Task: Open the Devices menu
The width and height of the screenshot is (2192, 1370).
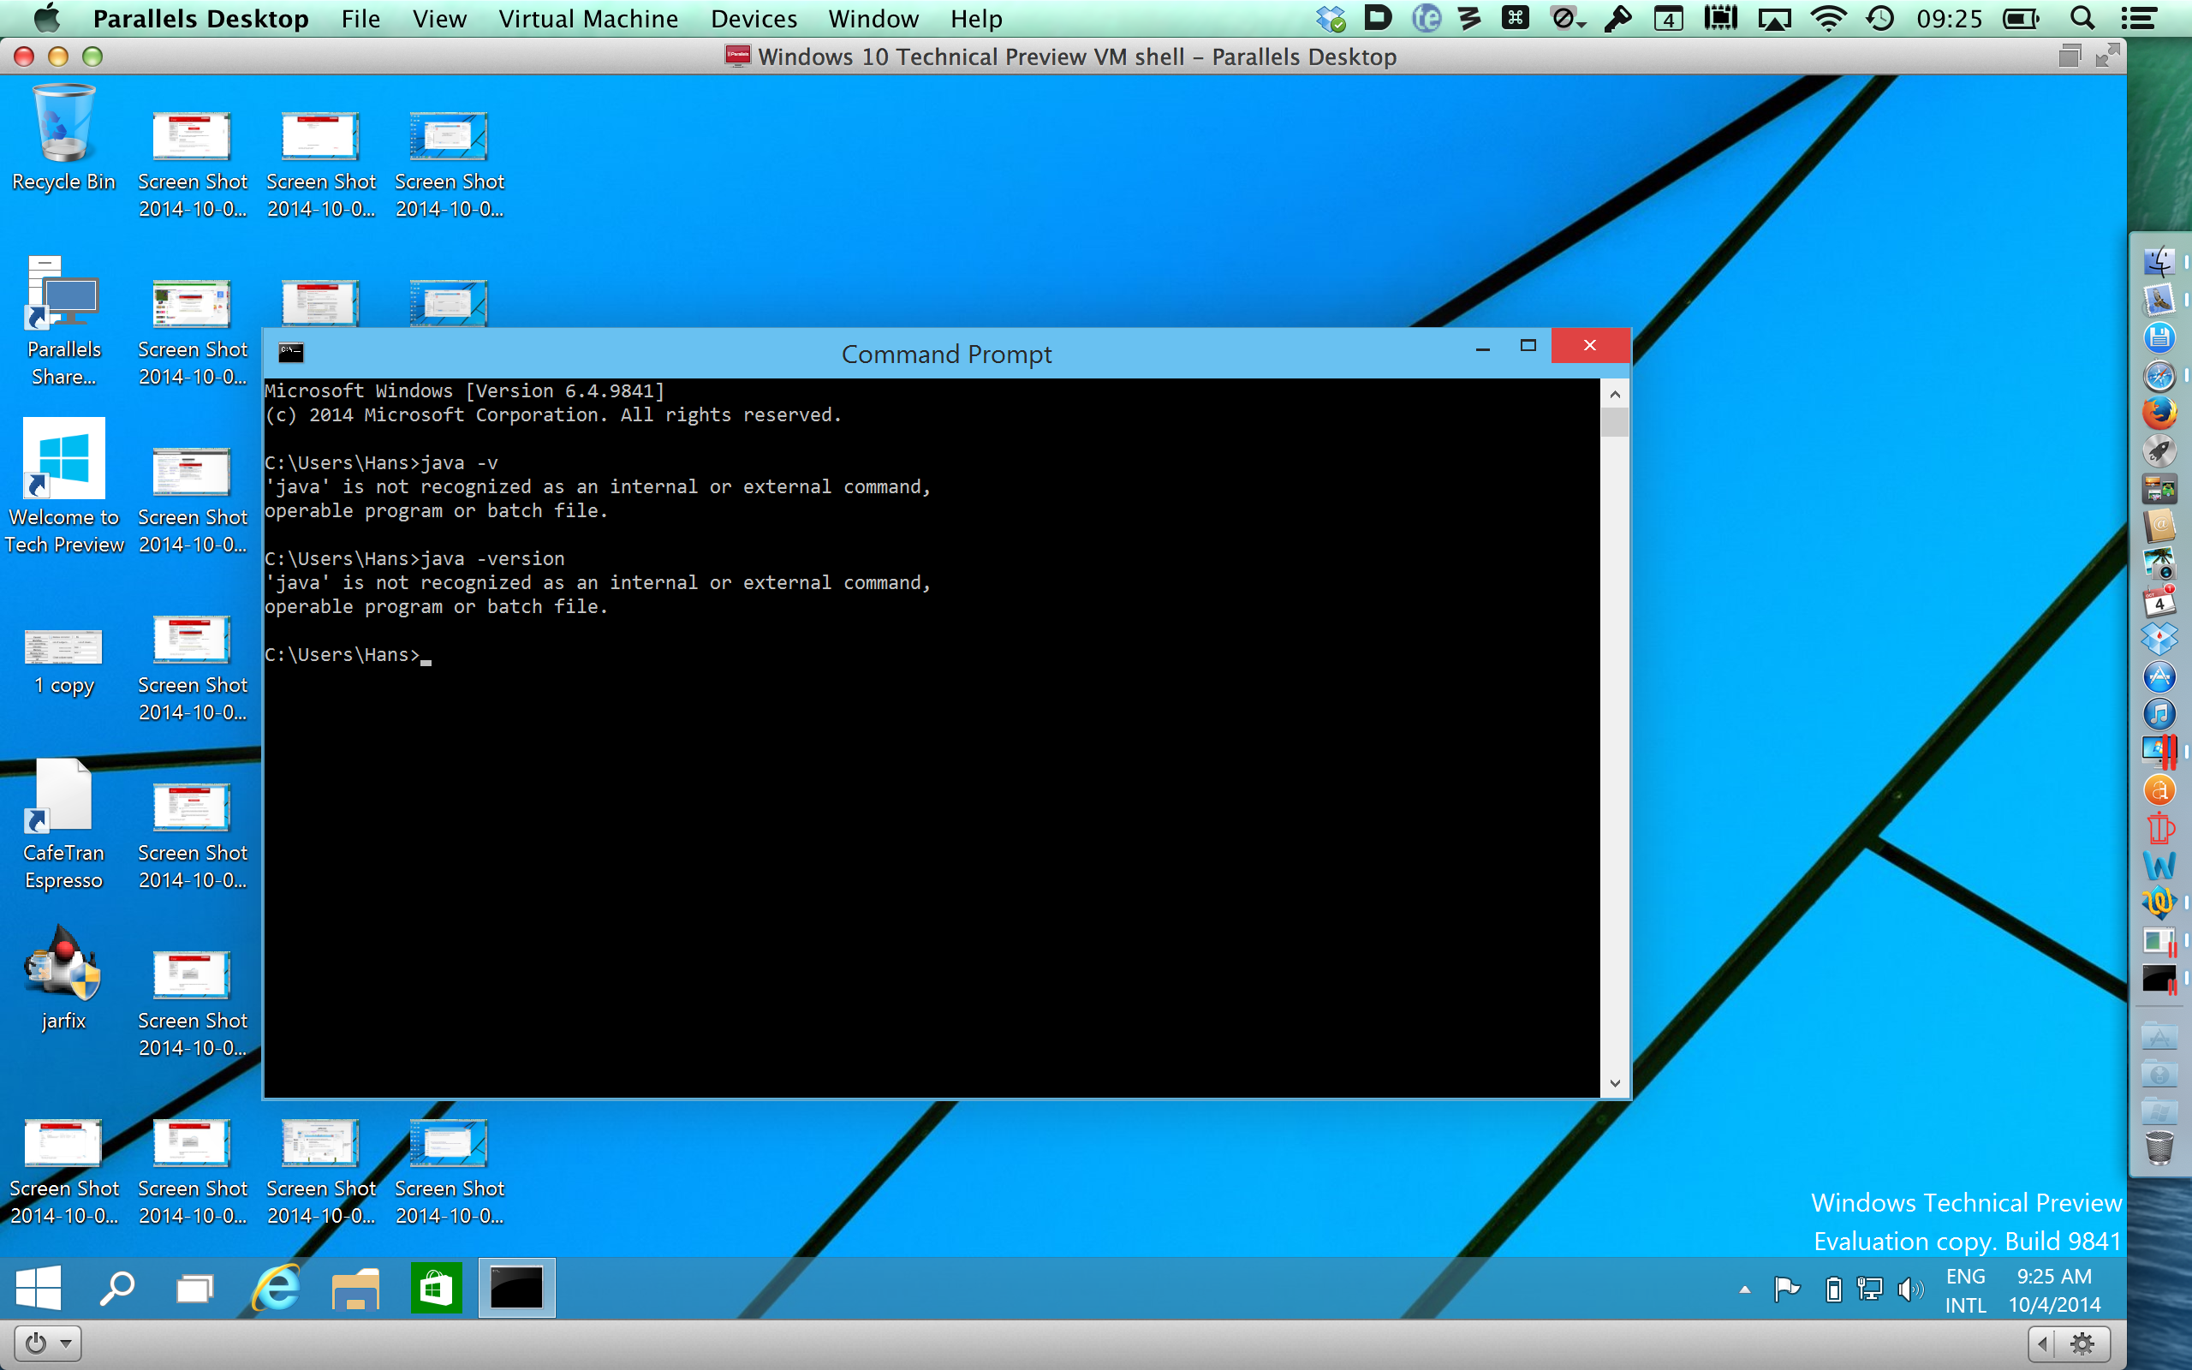Action: click(753, 19)
